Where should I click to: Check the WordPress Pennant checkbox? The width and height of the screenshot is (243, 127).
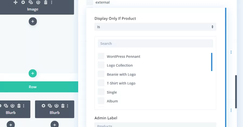pyautogui.click(x=101, y=56)
